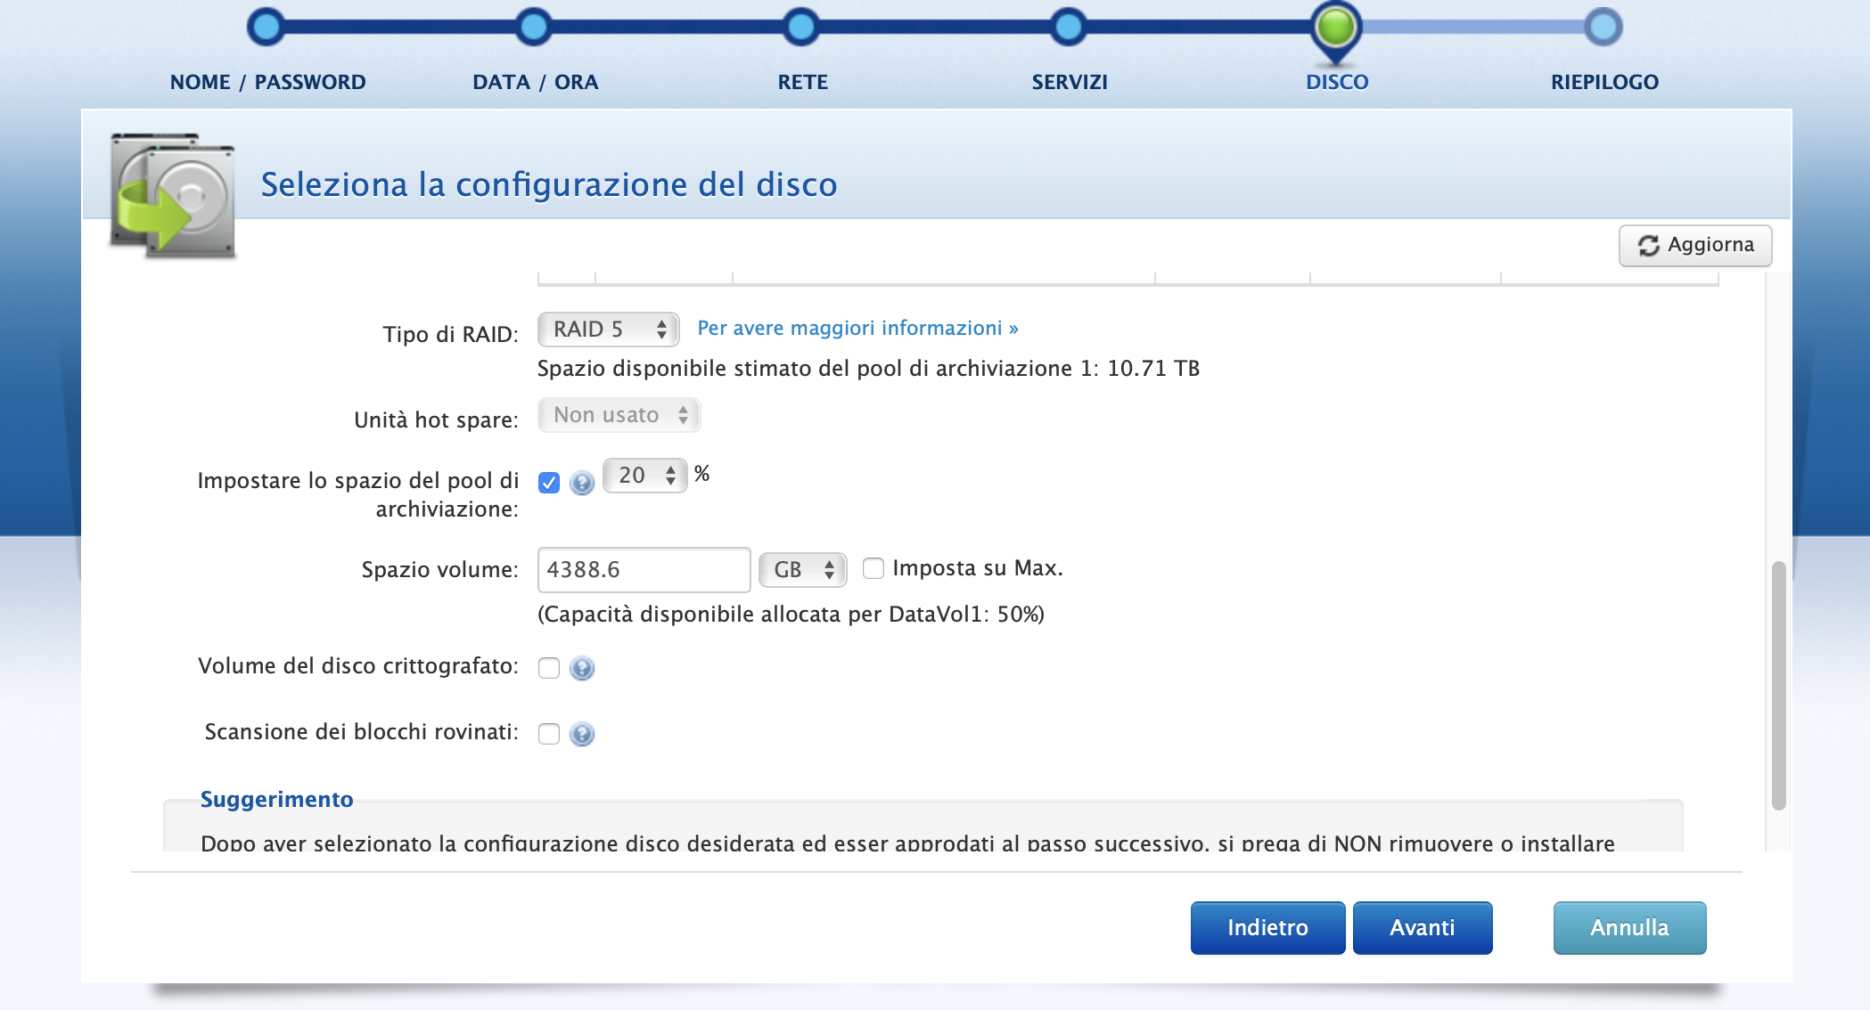Click help icon for bad block scan
1870x1010 pixels.
coord(582,734)
